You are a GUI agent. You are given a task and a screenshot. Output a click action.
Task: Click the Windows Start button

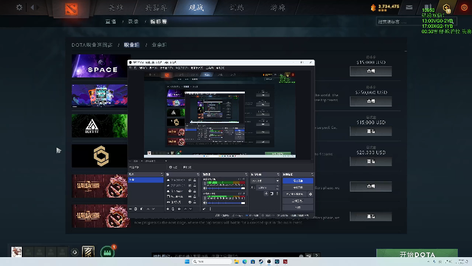pos(187,261)
